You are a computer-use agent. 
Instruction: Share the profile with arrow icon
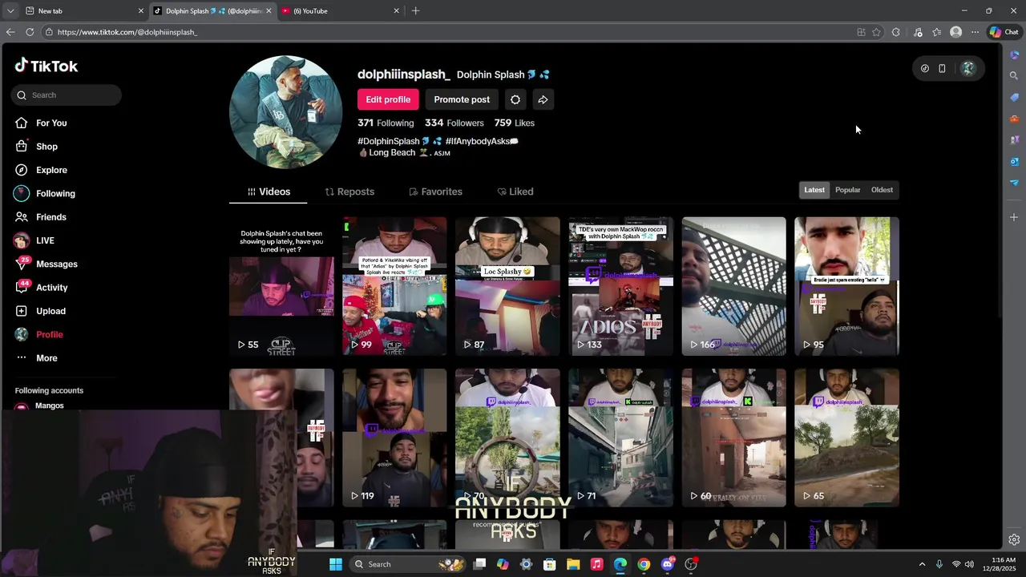[543, 99]
